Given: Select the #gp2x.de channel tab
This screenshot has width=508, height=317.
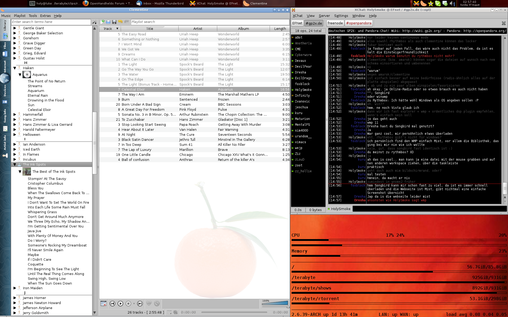Looking at the screenshot, I should coord(314,23).
